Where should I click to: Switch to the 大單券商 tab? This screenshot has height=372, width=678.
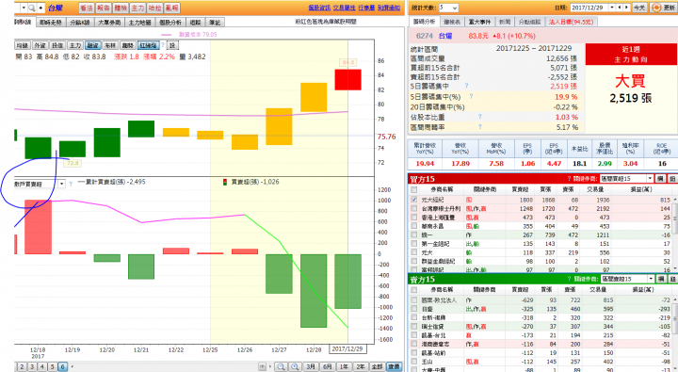(109, 22)
